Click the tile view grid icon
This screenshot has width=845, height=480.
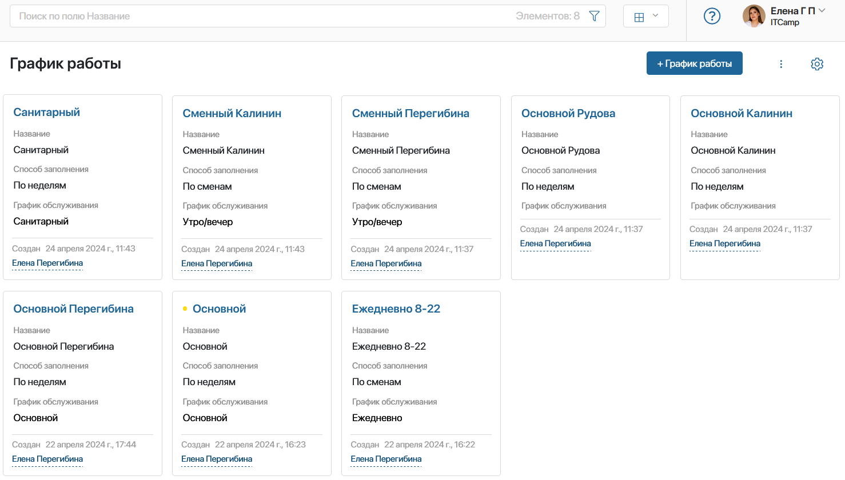pos(639,17)
